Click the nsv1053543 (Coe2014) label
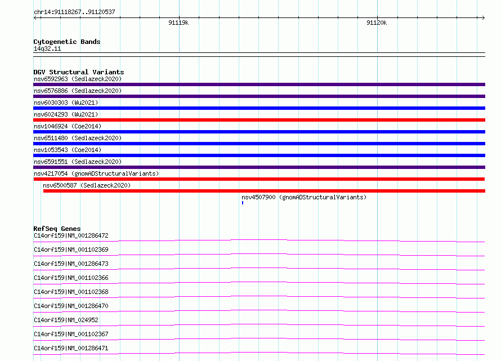 [68, 150]
